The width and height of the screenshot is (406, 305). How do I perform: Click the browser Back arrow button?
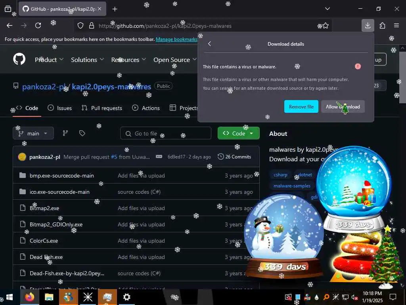tap(10, 25)
